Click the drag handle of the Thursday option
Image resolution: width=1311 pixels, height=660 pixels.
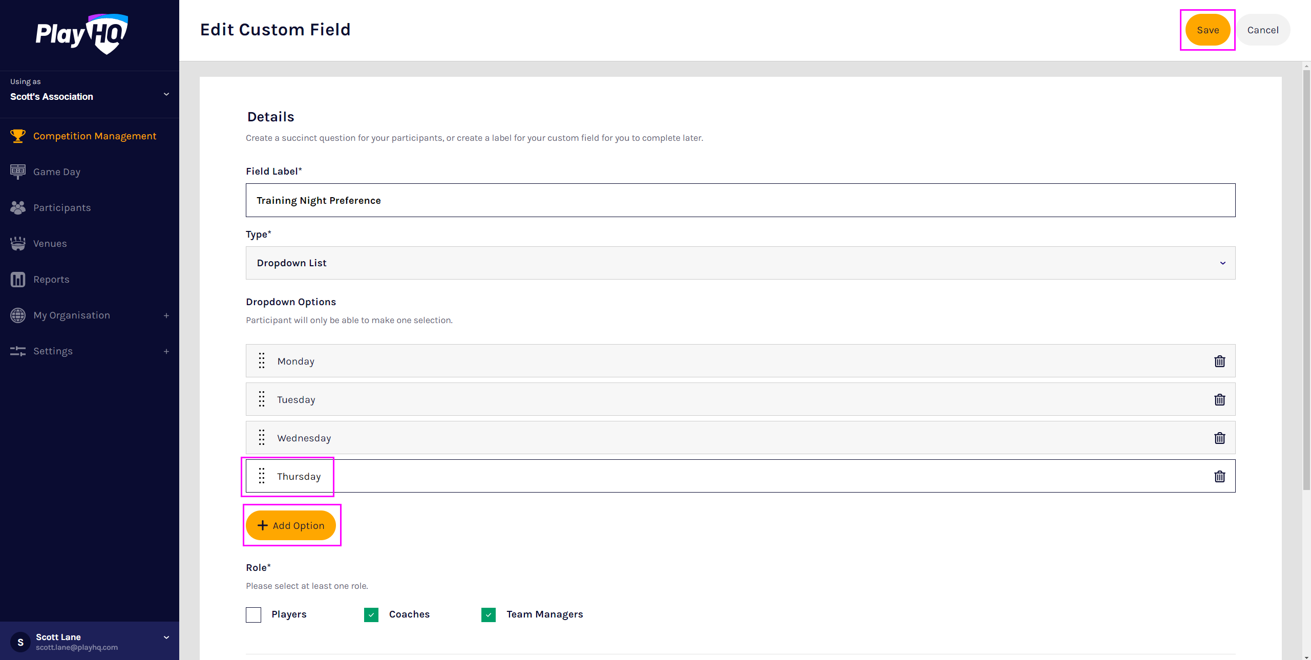(262, 476)
